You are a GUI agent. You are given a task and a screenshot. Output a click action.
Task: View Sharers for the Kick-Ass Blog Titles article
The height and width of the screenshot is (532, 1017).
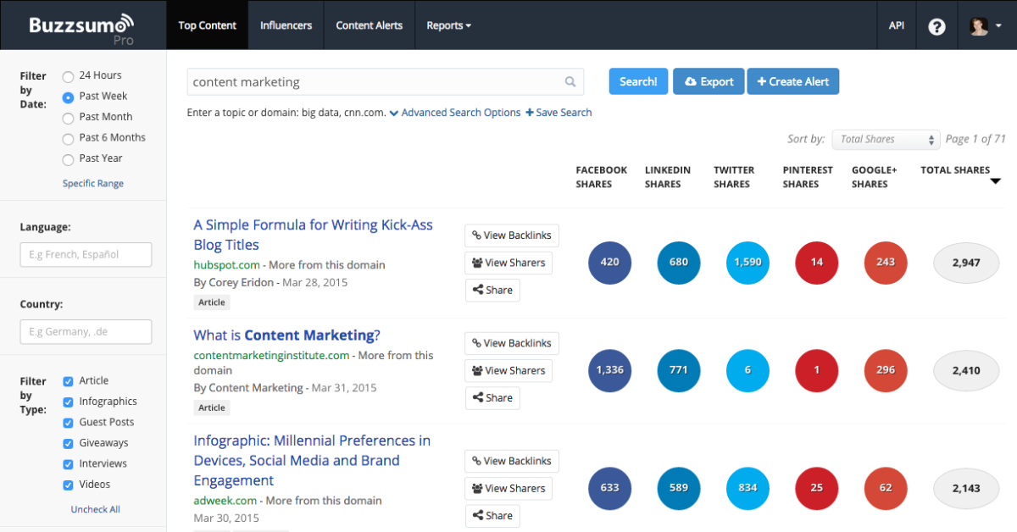coord(508,263)
